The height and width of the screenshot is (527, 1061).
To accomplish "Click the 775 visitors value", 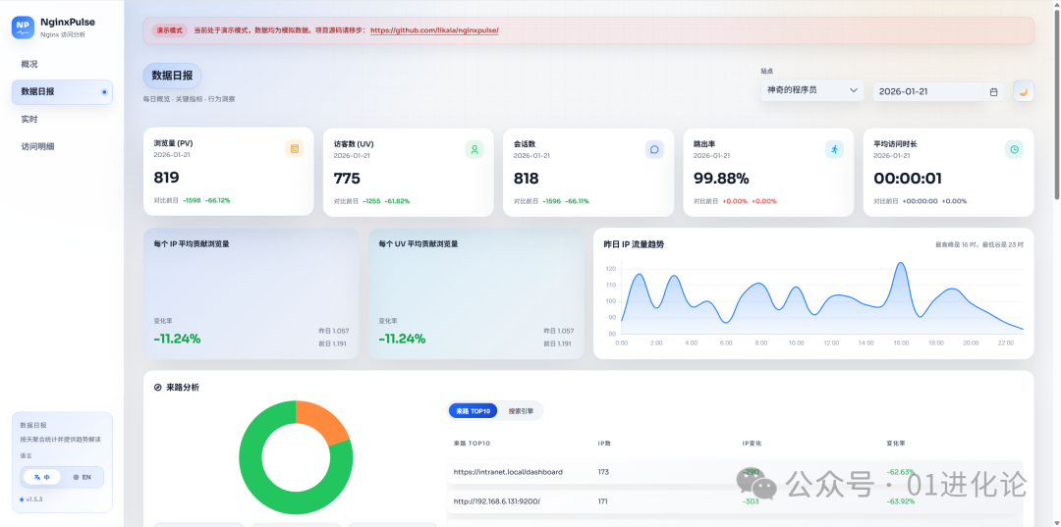I will click(x=347, y=179).
